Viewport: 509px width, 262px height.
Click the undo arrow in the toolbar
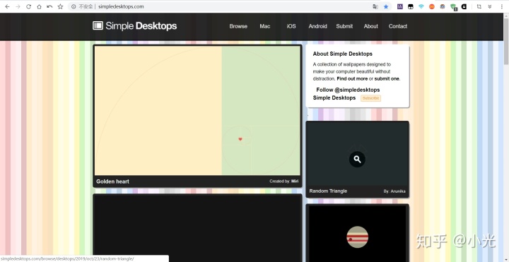click(49, 6)
